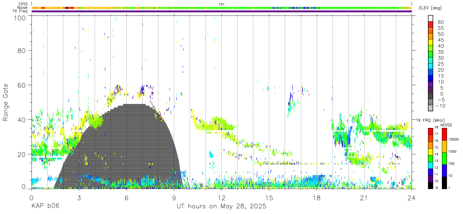This screenshot has width=463, height=214.
Task: Click the '35' label on the ELEV scale
Action: point(440,52)
